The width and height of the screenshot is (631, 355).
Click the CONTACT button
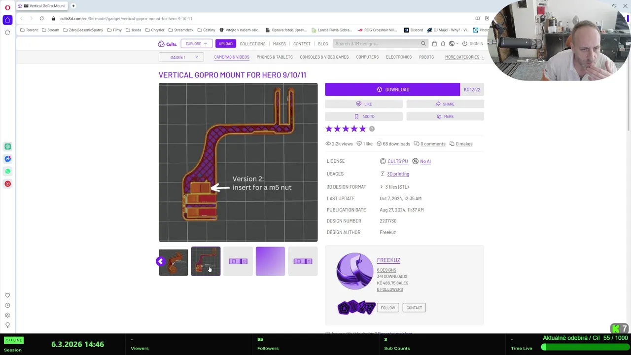click(x=414, y=308)
